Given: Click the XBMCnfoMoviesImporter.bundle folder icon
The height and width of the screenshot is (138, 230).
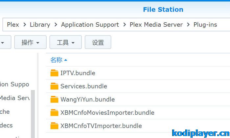Looking at the screenshot, I should [54, 113].
